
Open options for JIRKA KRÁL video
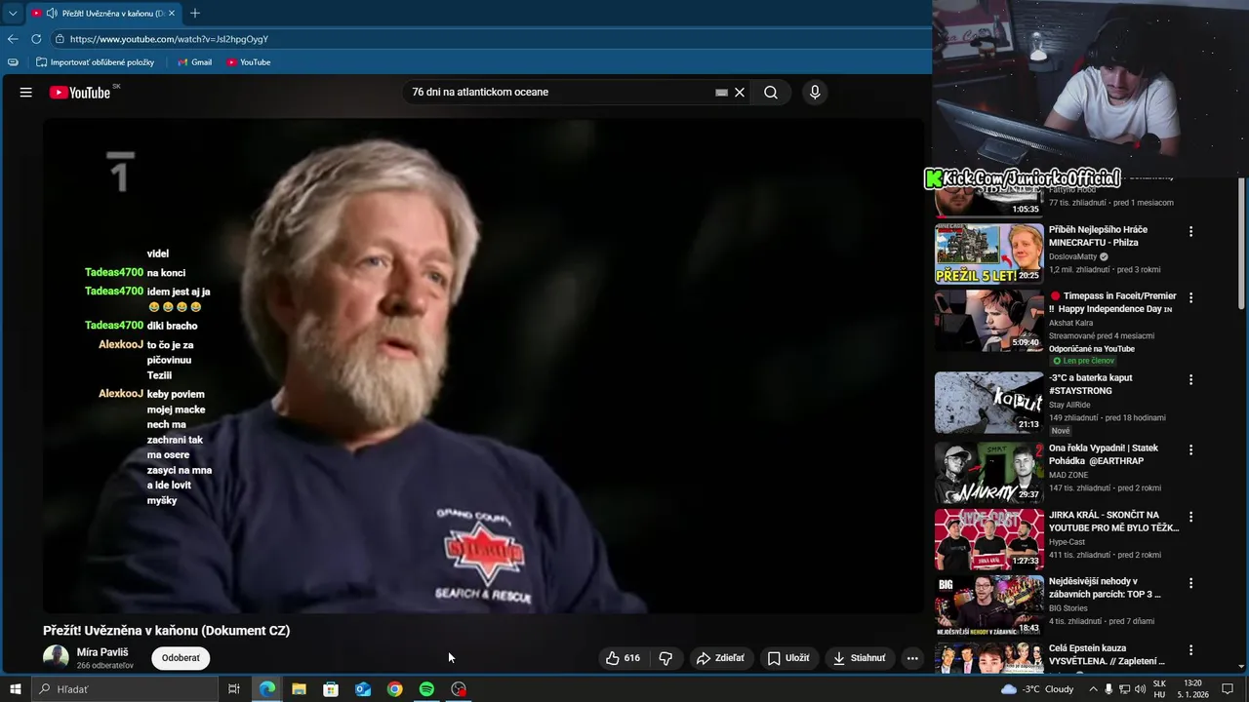(1190, 517)
